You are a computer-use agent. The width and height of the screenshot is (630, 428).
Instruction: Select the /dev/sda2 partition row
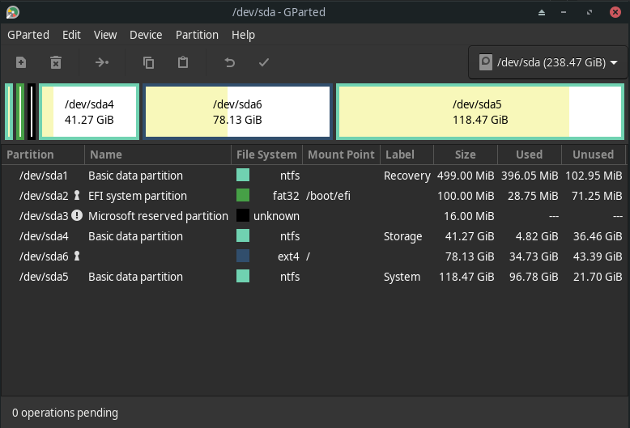coord(313,196)
